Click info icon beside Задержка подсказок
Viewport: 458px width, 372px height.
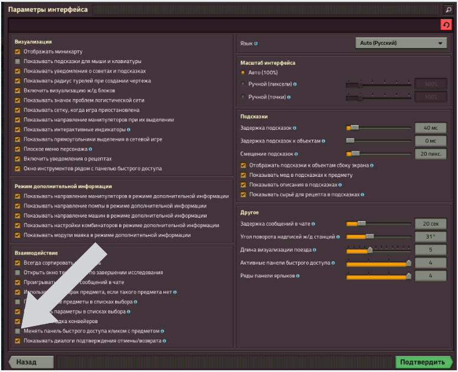(295, 128)
